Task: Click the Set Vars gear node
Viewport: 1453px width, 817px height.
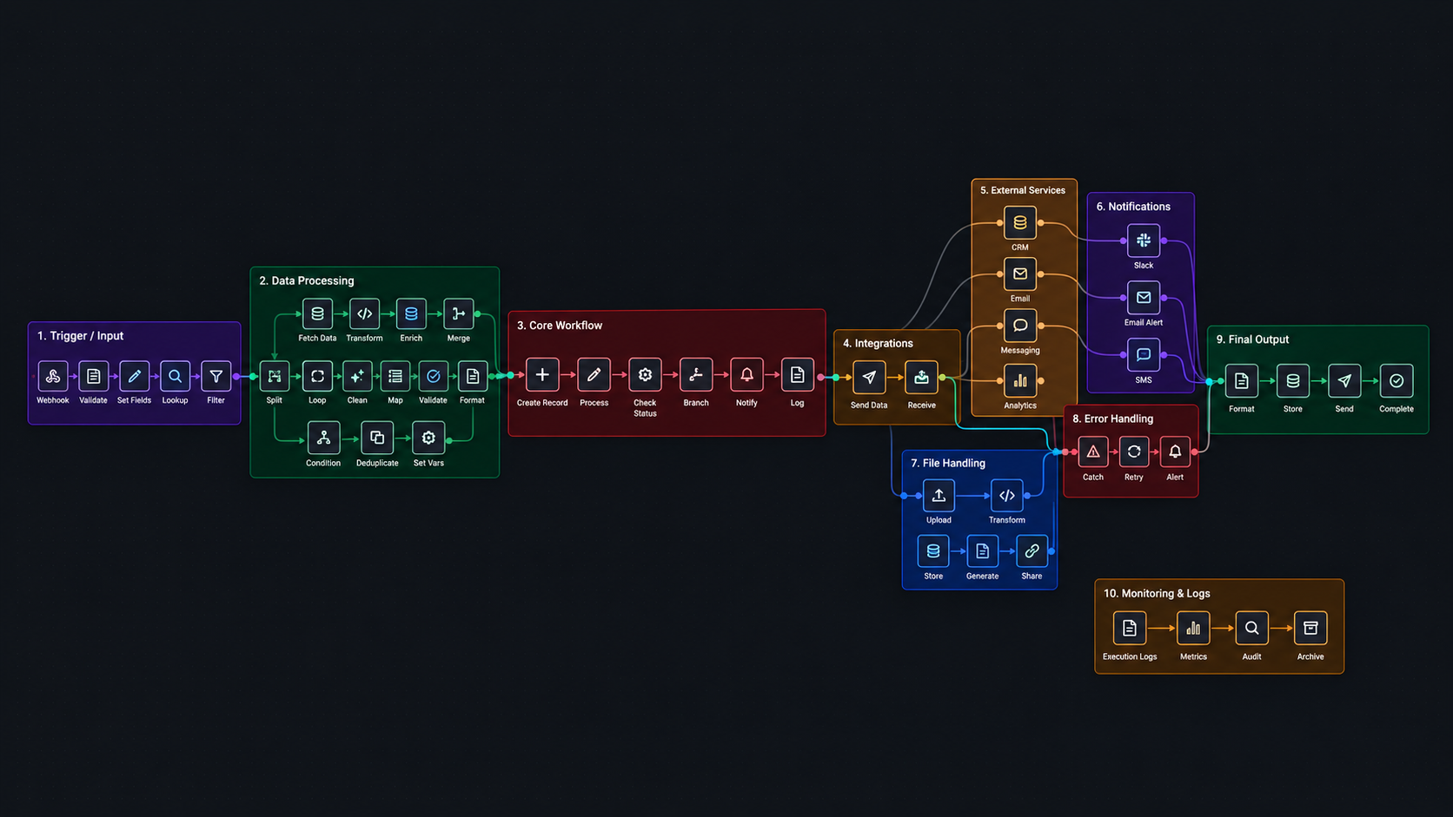Action: [x=428, y=438]
